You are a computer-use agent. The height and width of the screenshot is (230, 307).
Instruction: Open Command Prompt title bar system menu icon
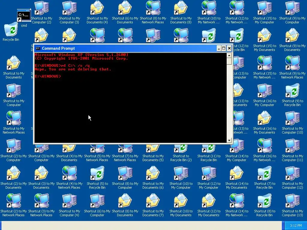[x=38, y=48]
